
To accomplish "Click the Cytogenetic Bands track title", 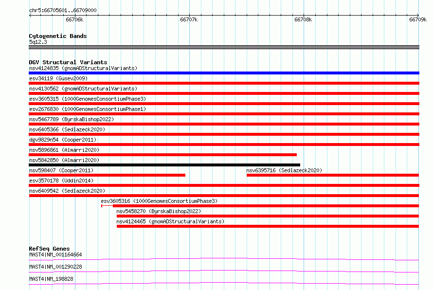I will (x=58, y=36).
